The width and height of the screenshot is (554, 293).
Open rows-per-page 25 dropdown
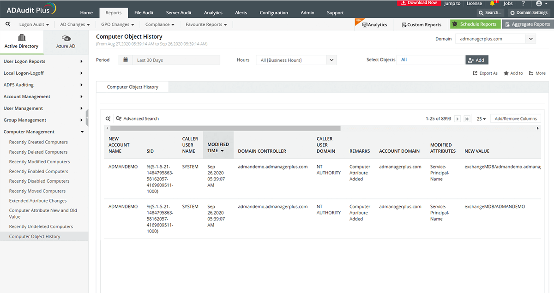(481, 119)
